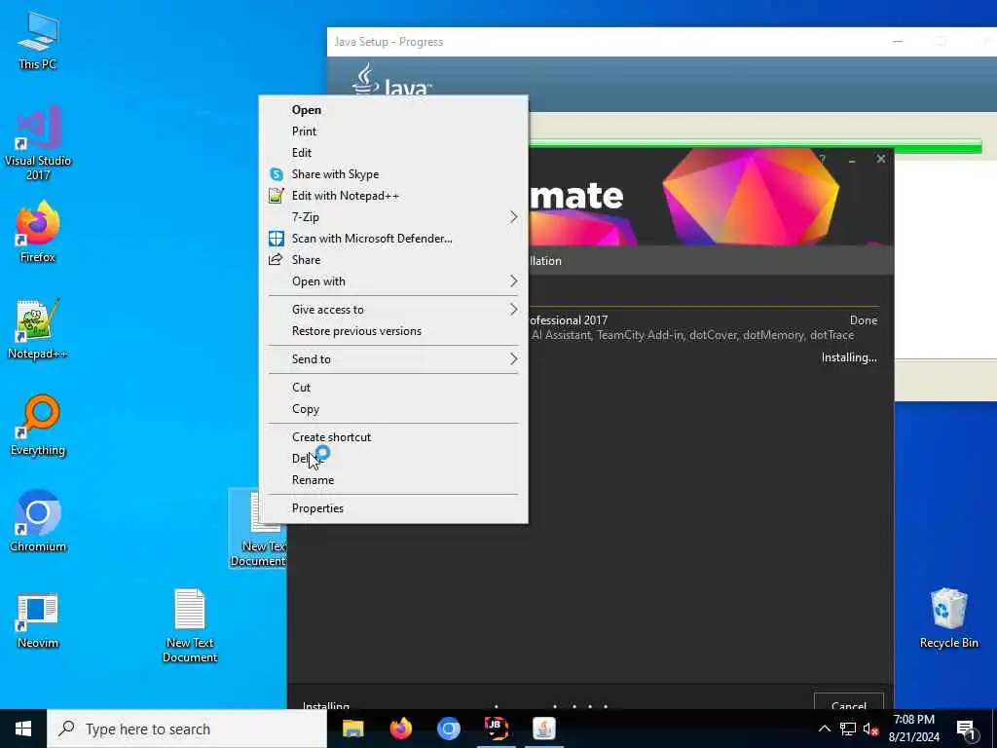
Task: Choose Edit in the context menu
Action: (393, 153)
